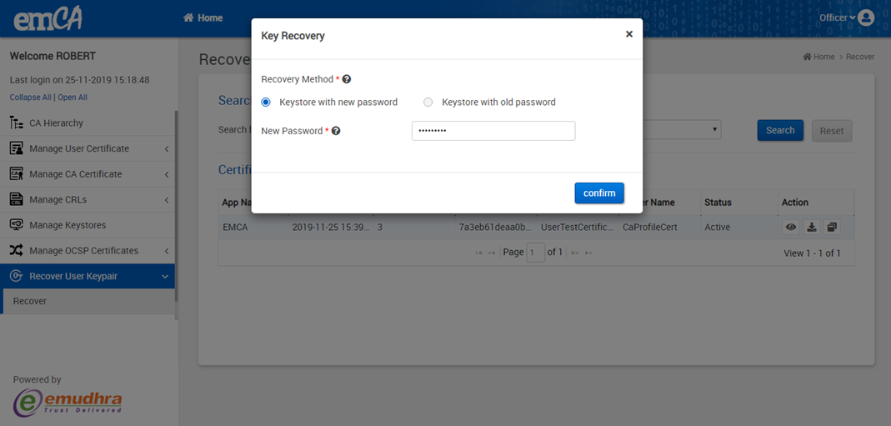Click the Recovery Method help question icon

coord(347,79)
